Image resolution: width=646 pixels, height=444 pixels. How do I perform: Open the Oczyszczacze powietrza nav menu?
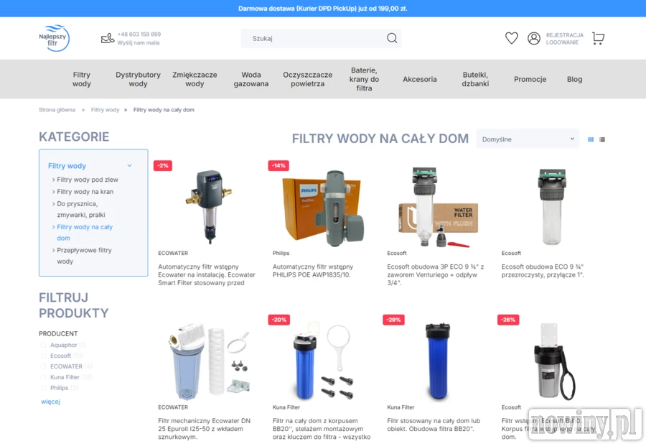click(x=307, y=79)
